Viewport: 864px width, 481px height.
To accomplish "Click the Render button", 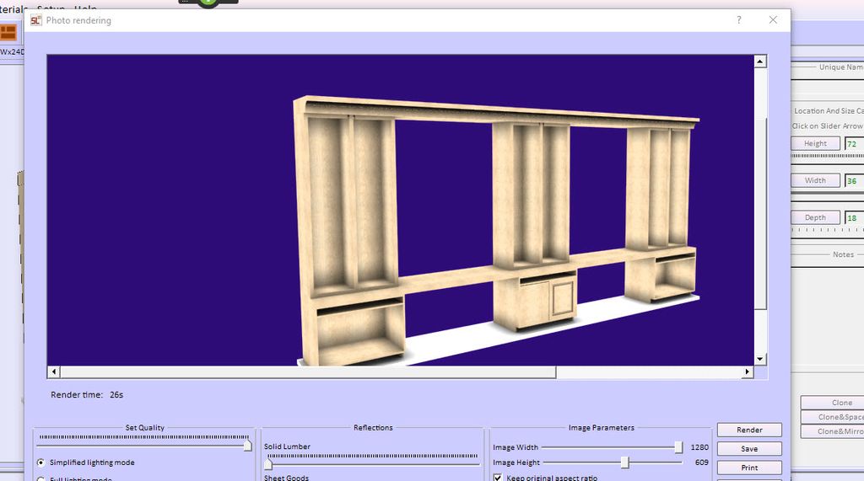I will pyautogui.click(x=749, y=430).
